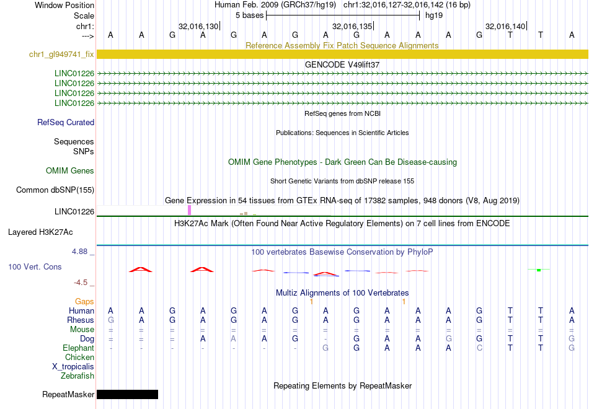Open RefSeq genes from NCBI title
This screenshot has height=409, width=589.
pos(343,113)
